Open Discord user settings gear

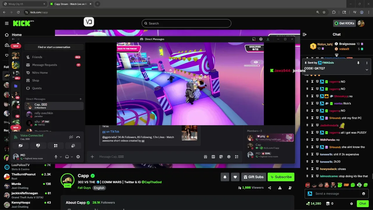(78, 157)
